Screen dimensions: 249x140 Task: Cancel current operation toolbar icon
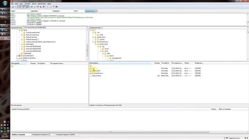click(38, 7)
